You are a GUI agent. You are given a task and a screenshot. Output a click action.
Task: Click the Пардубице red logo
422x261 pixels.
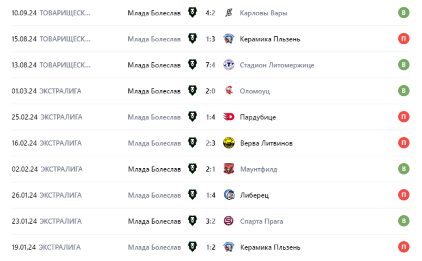click(x=229, y=117)
